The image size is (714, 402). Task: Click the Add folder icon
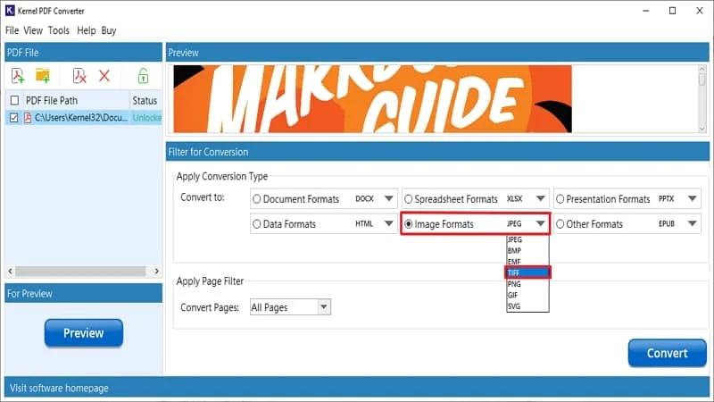(43, 76)
